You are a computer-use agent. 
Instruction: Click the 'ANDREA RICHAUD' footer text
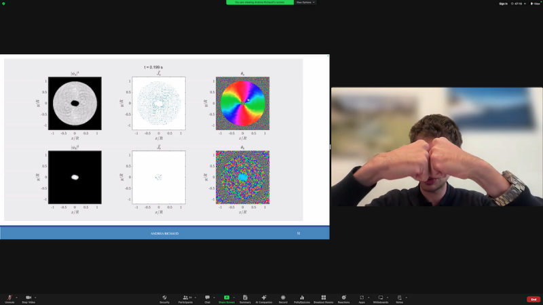point(164,233)
